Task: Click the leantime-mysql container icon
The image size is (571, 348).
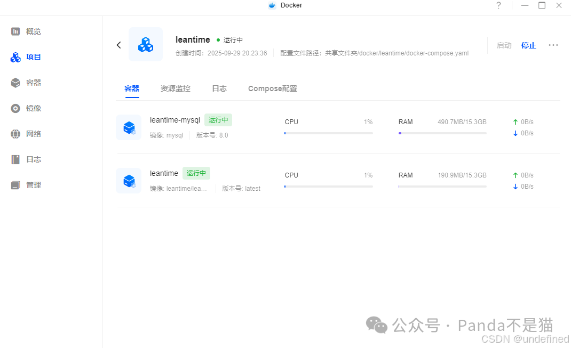Action: (x=129, y=127)
